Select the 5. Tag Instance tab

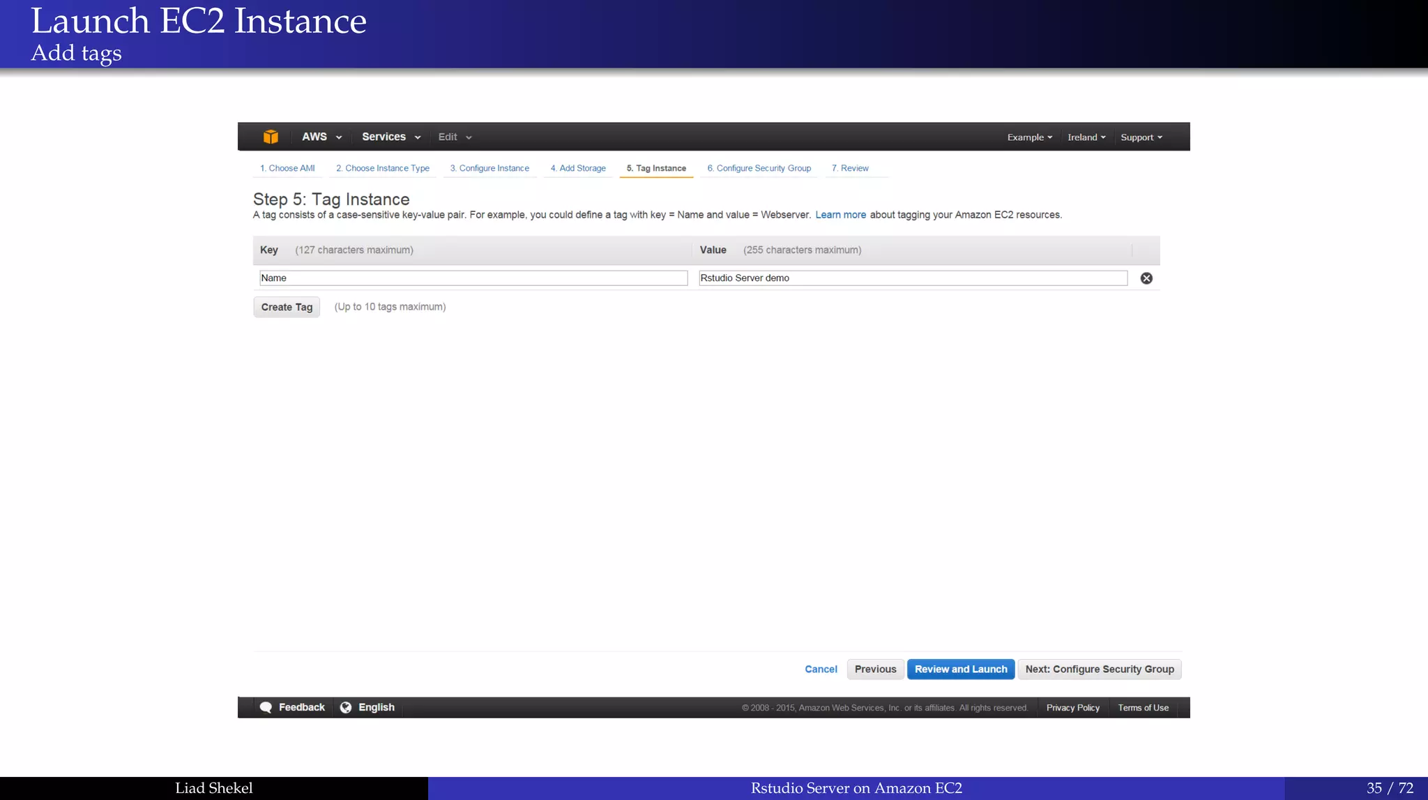click(656, 168)
